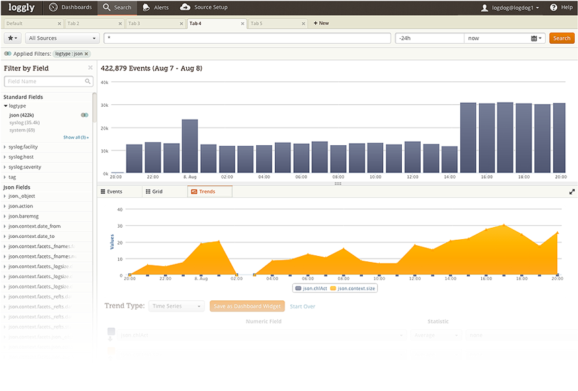Screen dimensions: 578x391
Task: Toggle the json logtype filter switch
Action: coord(85,115)
